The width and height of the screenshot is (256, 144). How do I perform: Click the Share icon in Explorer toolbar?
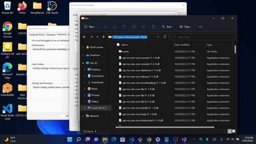(144, 27)
